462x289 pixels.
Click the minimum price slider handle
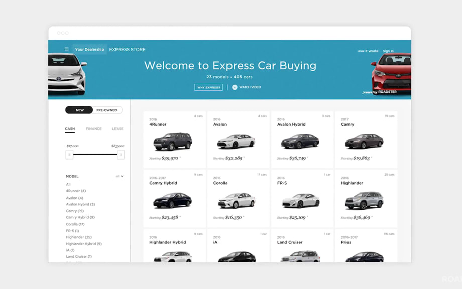69,154
